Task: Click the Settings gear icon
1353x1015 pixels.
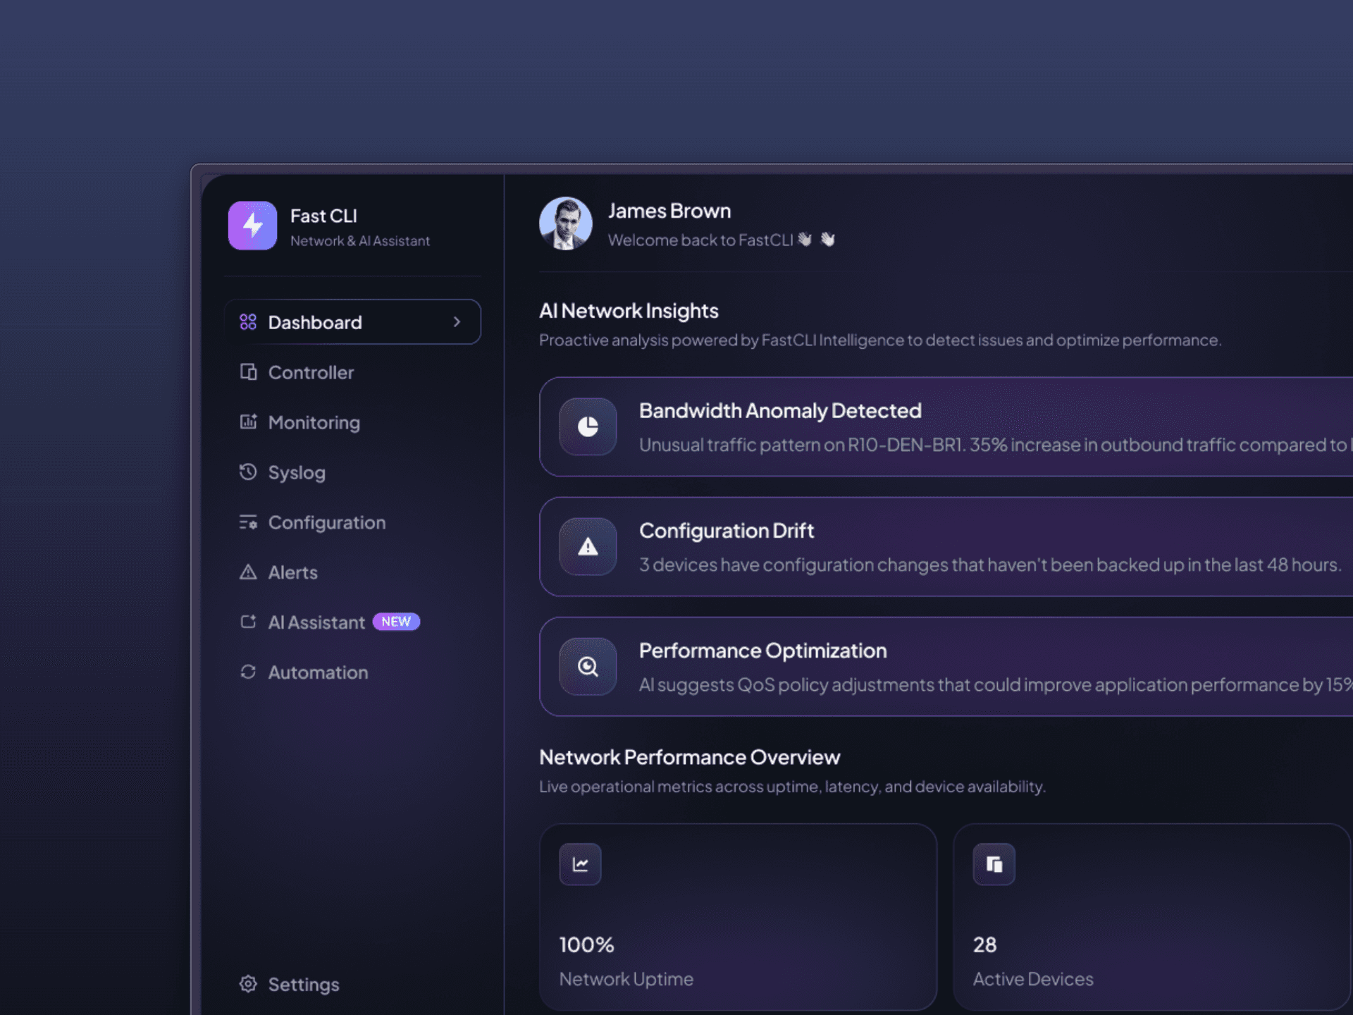Action: [248, 984]
